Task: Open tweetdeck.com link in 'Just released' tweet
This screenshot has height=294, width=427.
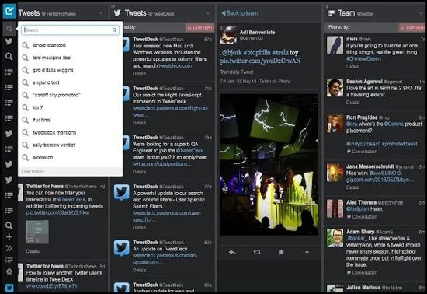Action: [x=175, y=66]
